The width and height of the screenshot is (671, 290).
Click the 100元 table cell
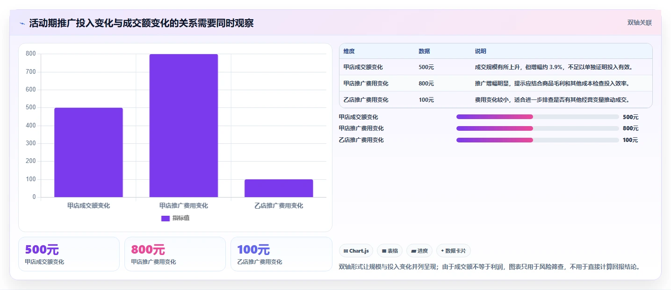pyautogui.click(x=426, y=100)
